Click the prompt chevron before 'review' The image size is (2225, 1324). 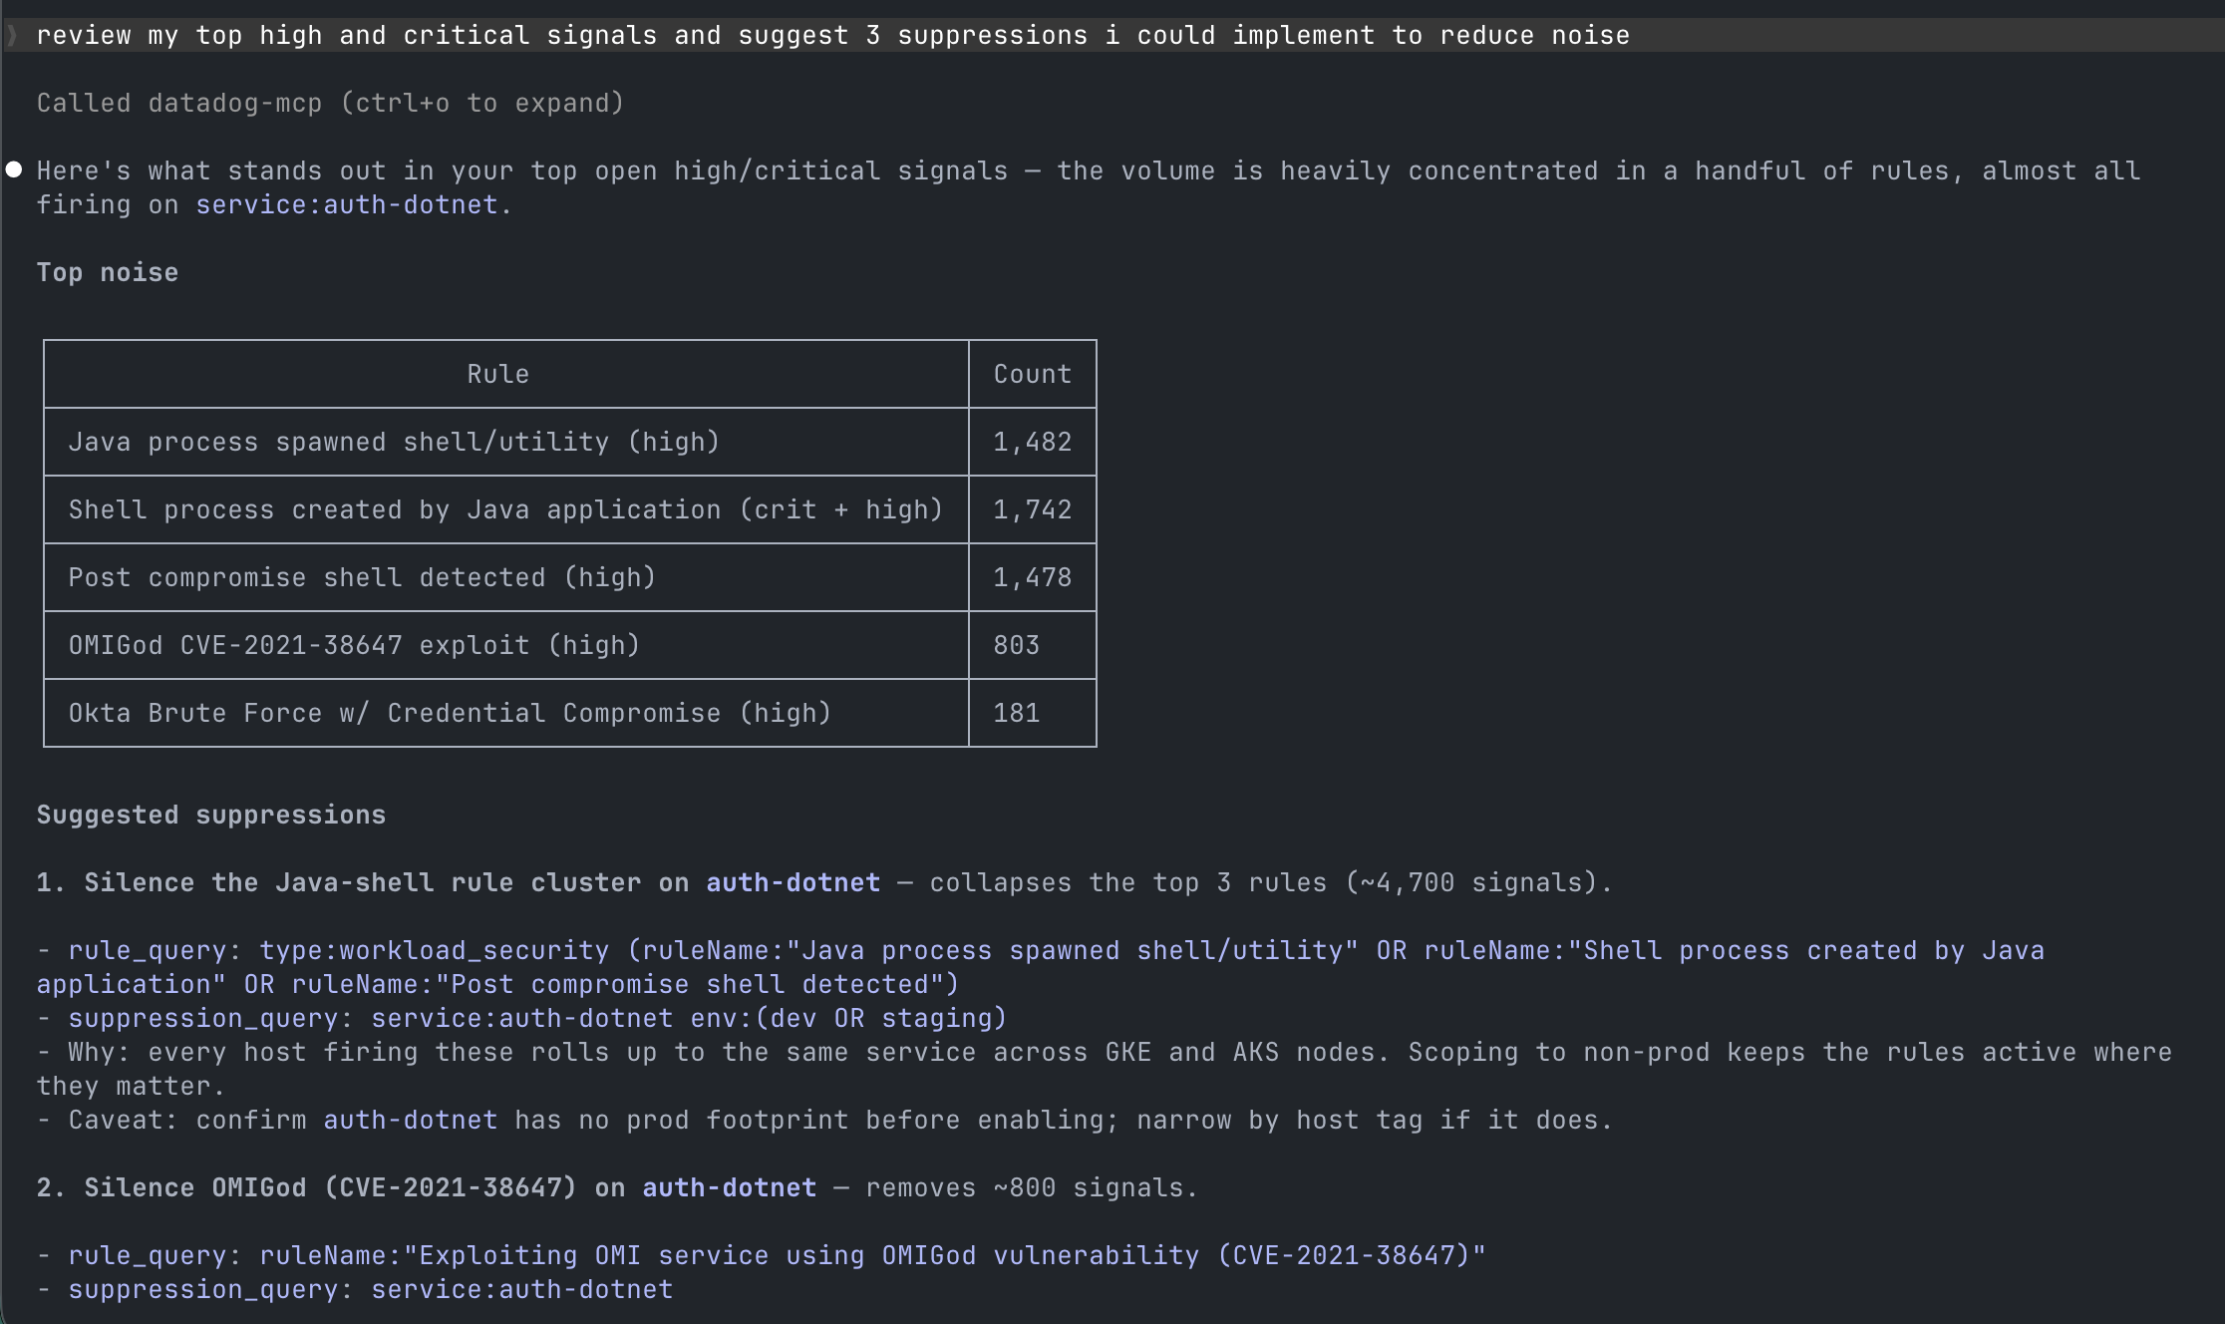coord(12,36)
